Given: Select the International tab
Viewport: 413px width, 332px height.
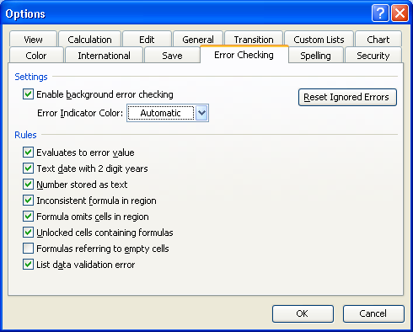Looking at the screenshot, I should click(104, 56).
